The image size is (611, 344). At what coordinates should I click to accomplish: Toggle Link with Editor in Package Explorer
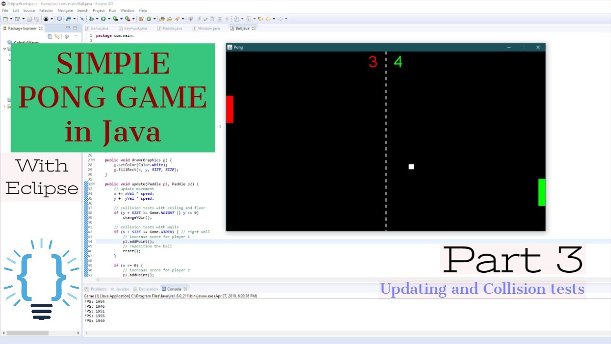57,36
